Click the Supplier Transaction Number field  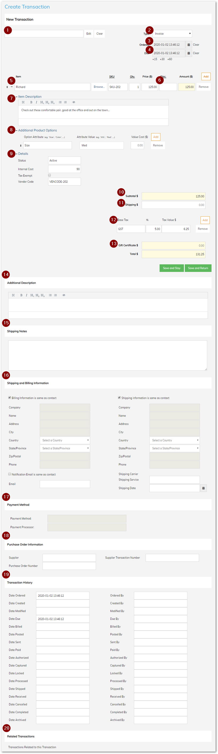172,558
